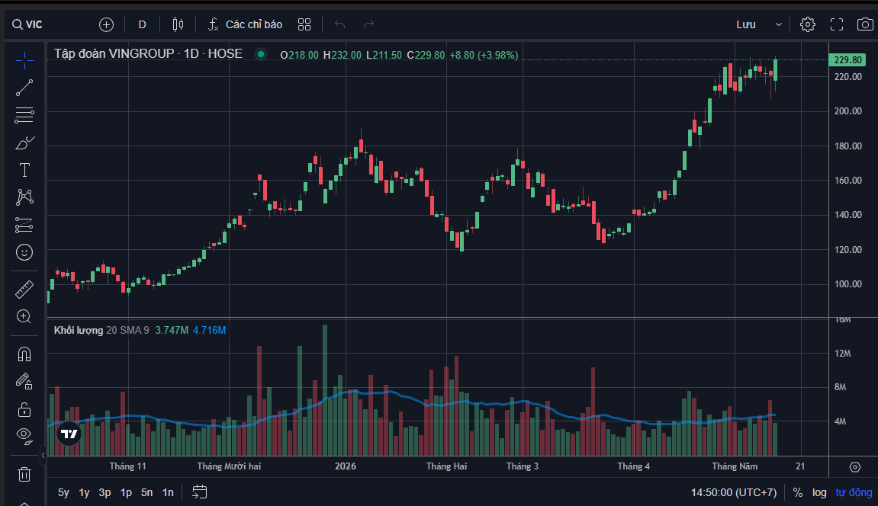The height and width of the screenshot is (506, 878).
Task: Open the go to date calendar
Action: tap(199, 492)
